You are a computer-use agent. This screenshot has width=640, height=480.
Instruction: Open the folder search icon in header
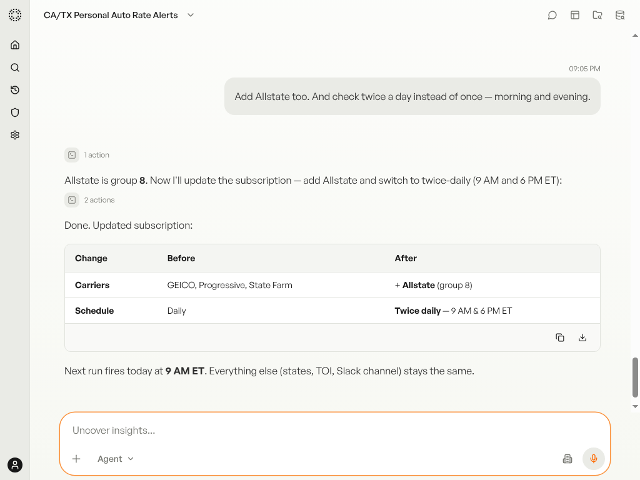click(x=597, y=15)
